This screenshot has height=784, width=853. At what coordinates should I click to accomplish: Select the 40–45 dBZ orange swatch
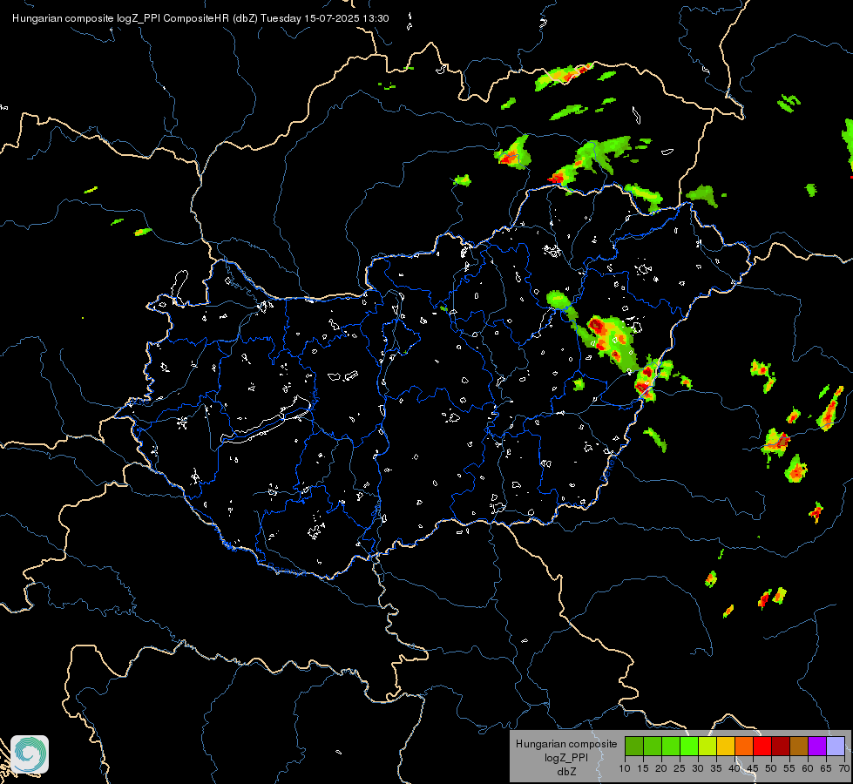click(x=744, y=746)
